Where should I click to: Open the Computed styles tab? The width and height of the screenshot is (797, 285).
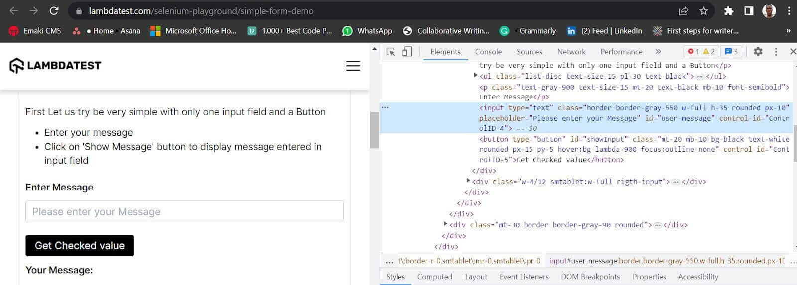434,277
